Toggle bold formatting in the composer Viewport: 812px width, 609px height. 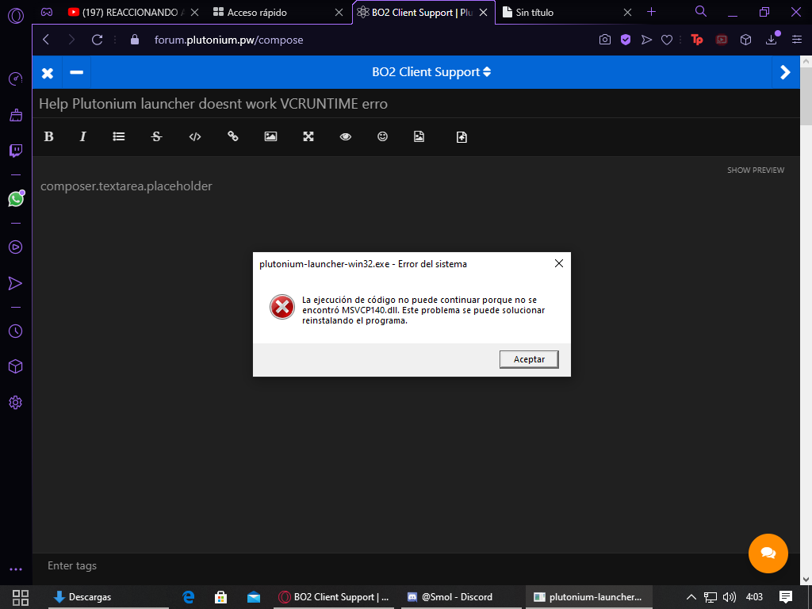point(48,136)
